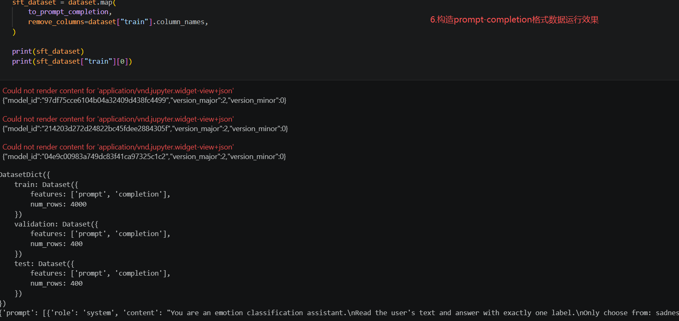Image resolution: width=679 pixels, height=321 pixels.
Task: Select the model_id 04e9c00983a749dc83f41ca97325c1c2 output line
Action: point(144,157)
